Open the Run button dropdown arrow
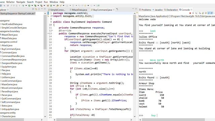 click(x=32, y=6)
